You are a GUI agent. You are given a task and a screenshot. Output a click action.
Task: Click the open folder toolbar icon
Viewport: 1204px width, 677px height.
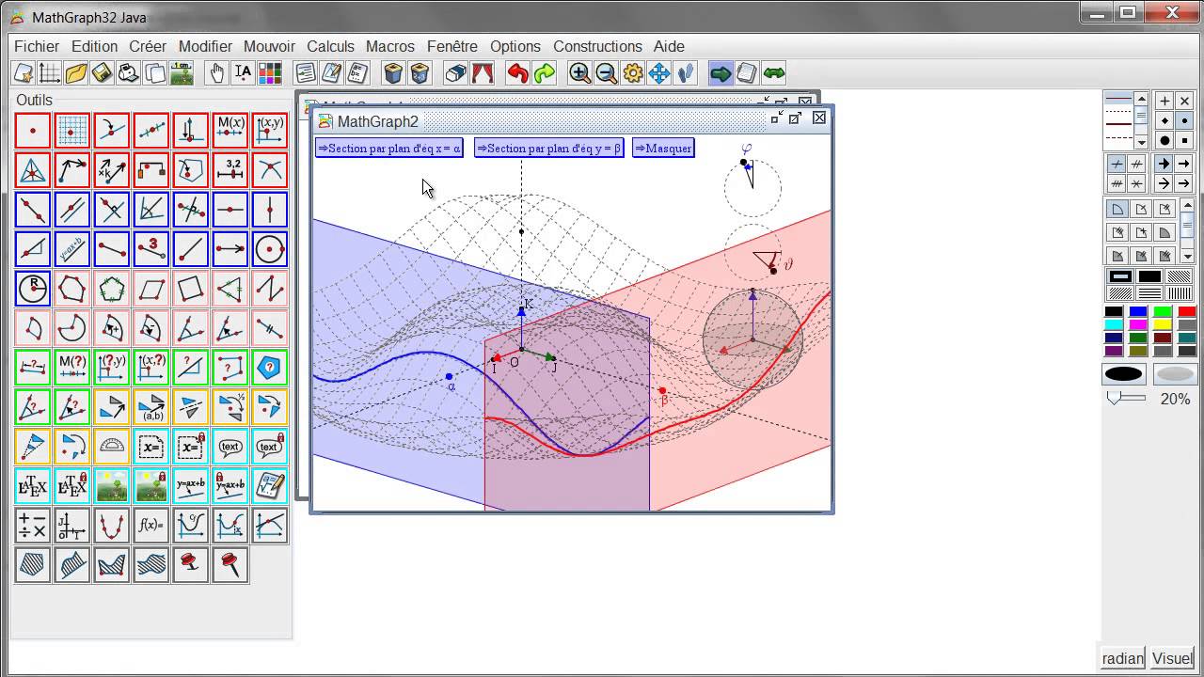[x=76, y=73]
